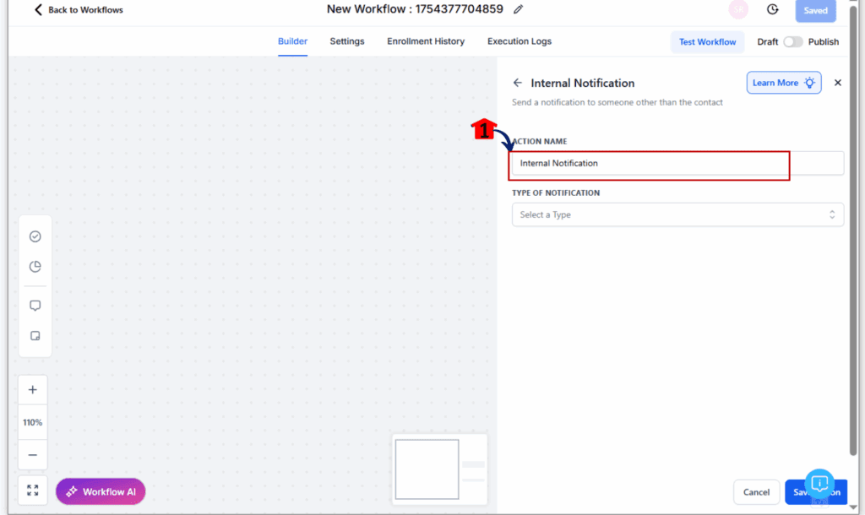Go back to Workflows list

79,10
